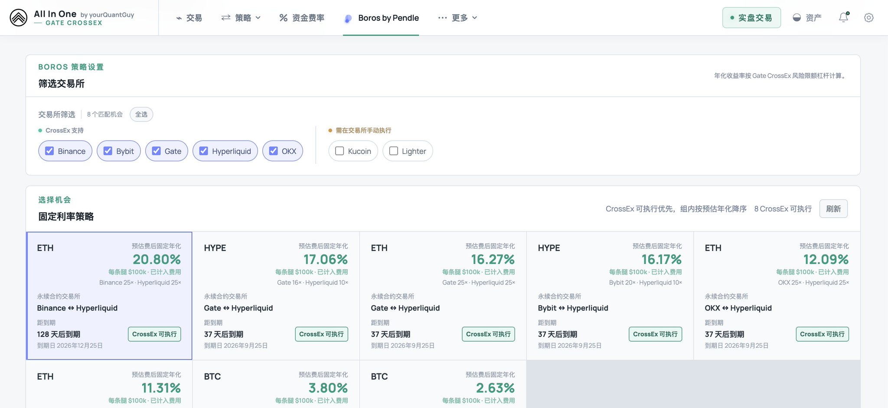Click the 'GATE CROSSEX' brand text
This screenshot has width=888, height=408.
(74, 23)
